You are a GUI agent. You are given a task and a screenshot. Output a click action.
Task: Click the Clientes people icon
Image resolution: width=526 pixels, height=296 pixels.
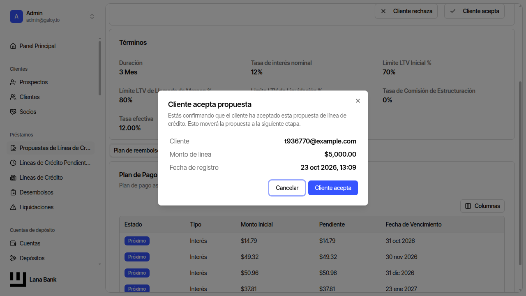click(13, 97)
